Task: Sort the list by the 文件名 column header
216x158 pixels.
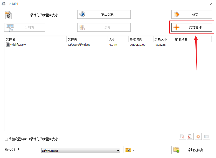Action: tap(35, 39)
